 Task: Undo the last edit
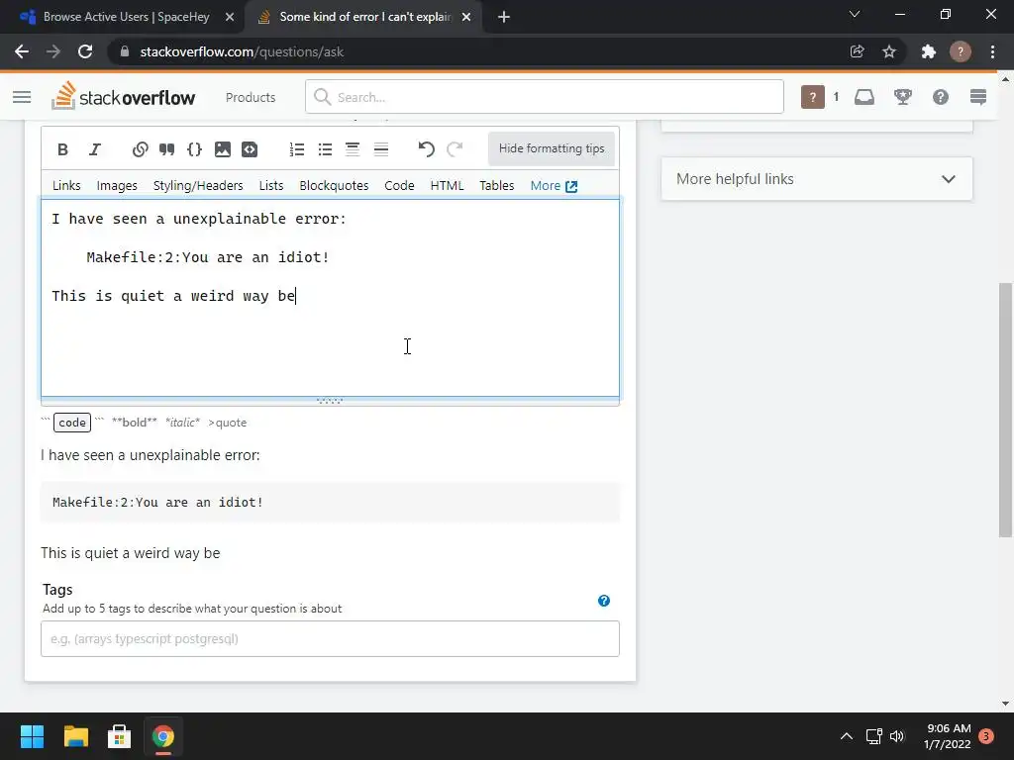coord(426,149)
